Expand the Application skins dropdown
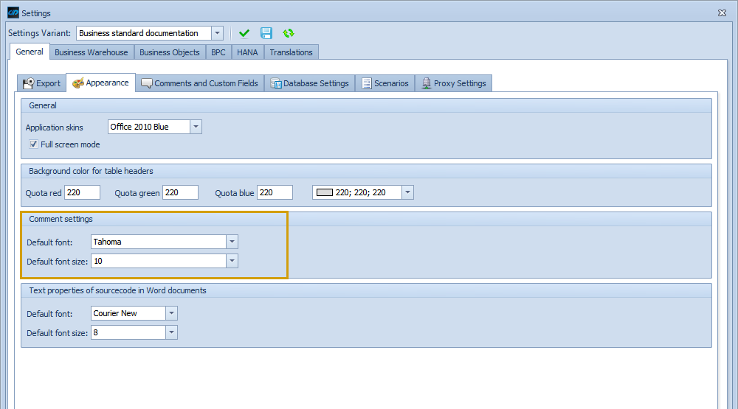Image resolution: width=738 pixels, height=409 pixels. click(196, 127)
